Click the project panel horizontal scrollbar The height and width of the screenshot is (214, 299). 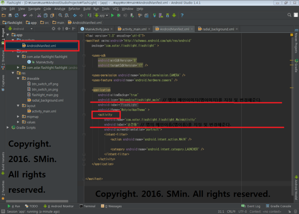[x=37, y=201]
